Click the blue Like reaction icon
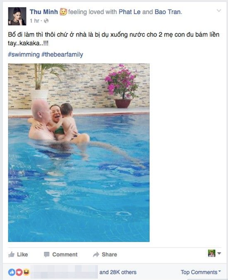228x280 pixels. click(12, 272)
